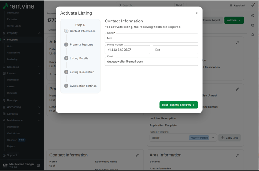Open the Select Template dropdown
Screen dimensions: 259x171
click(x=183, y=138)
